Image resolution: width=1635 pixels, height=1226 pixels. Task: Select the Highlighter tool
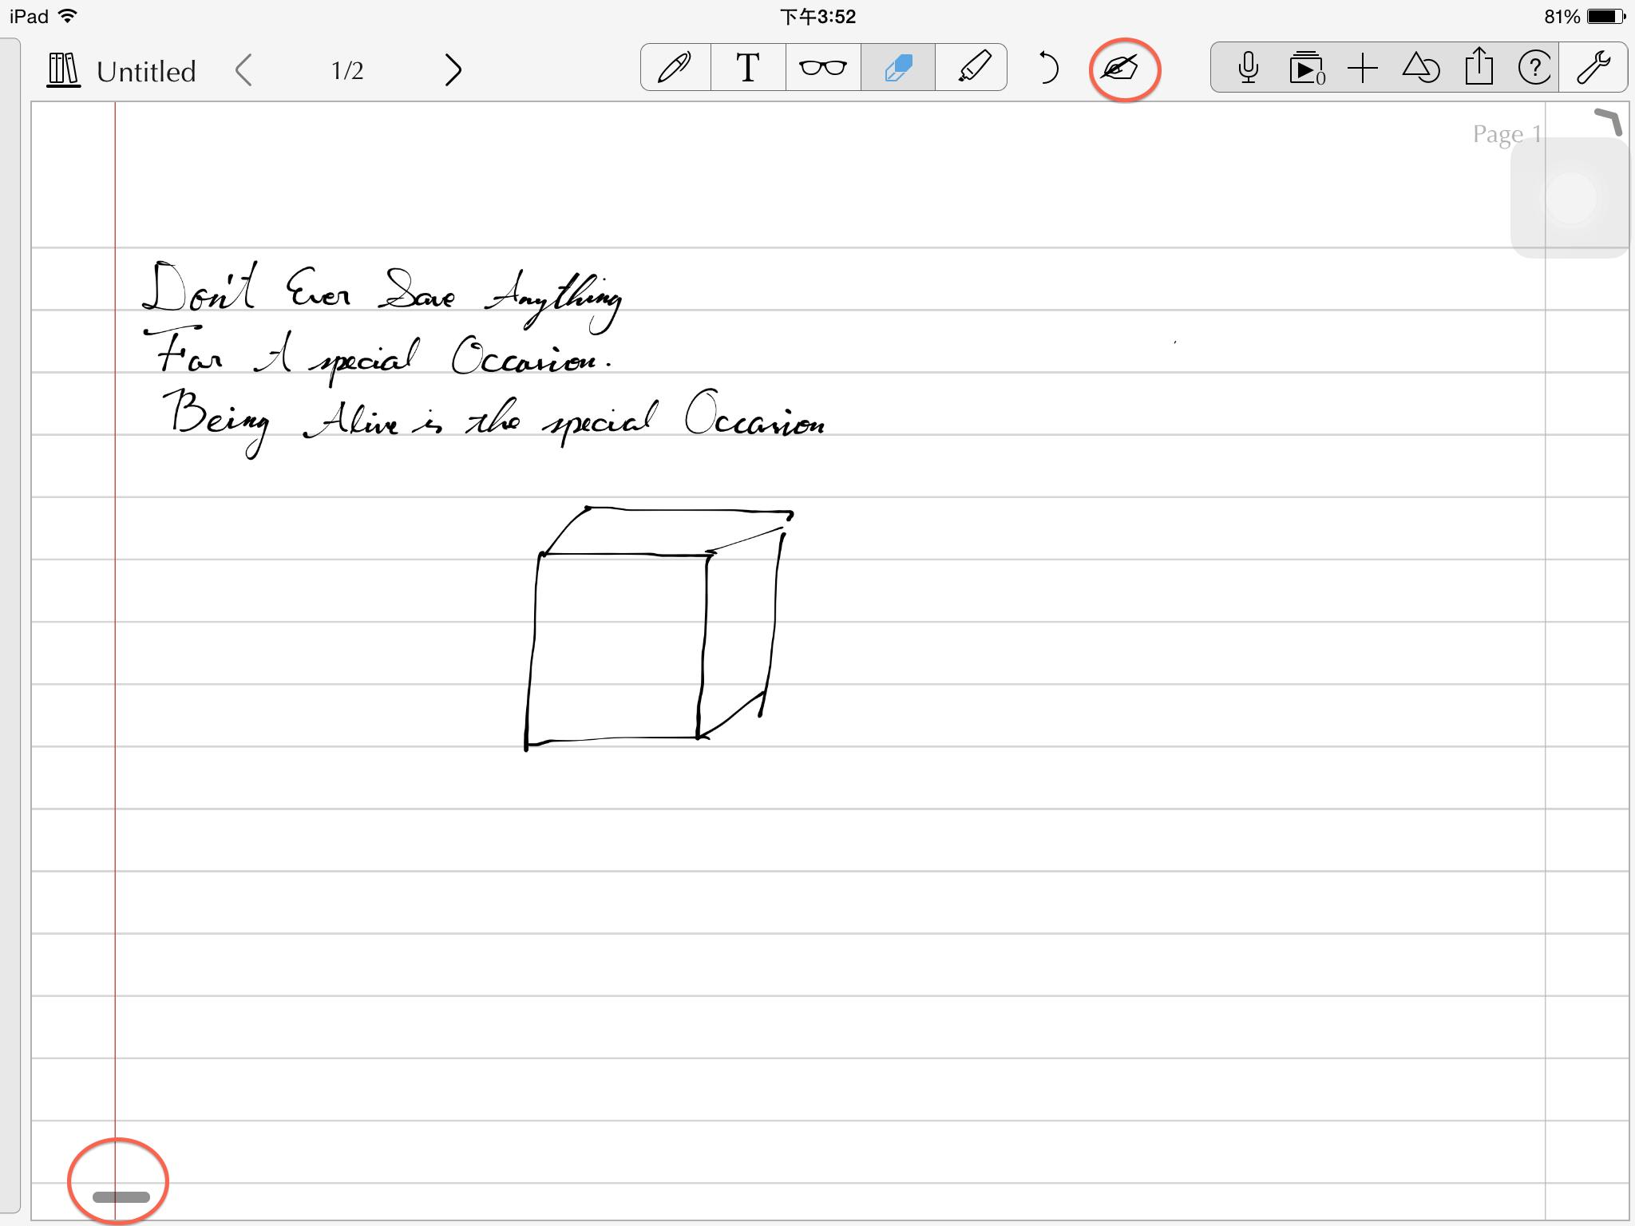[x=972, y=68]
